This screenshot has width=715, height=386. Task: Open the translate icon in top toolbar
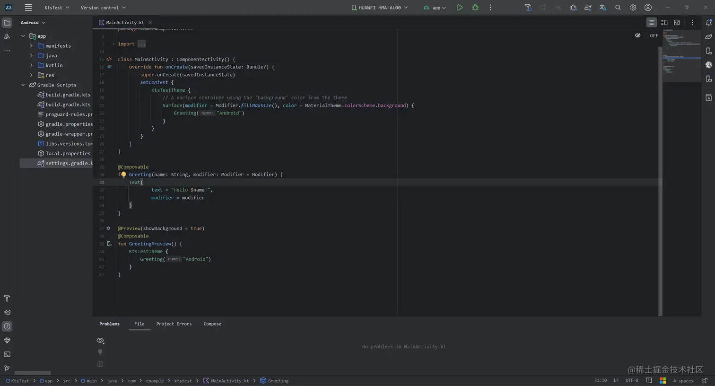602,8
